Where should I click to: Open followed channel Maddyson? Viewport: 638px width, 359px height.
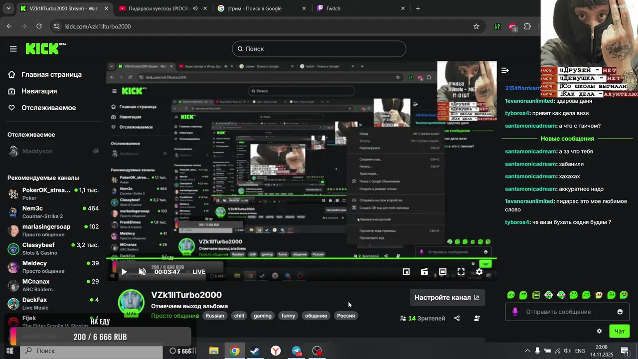(53, 151)
